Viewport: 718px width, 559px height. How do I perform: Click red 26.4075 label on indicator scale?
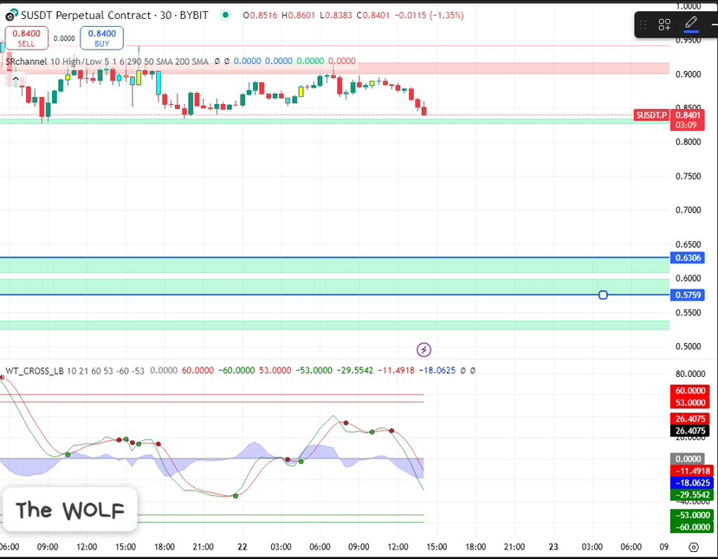coord(690,419)
